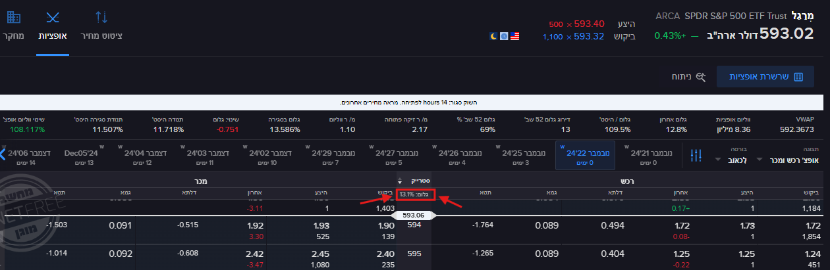
Task: Click the bid price 593.32
Action: [590, 37]
